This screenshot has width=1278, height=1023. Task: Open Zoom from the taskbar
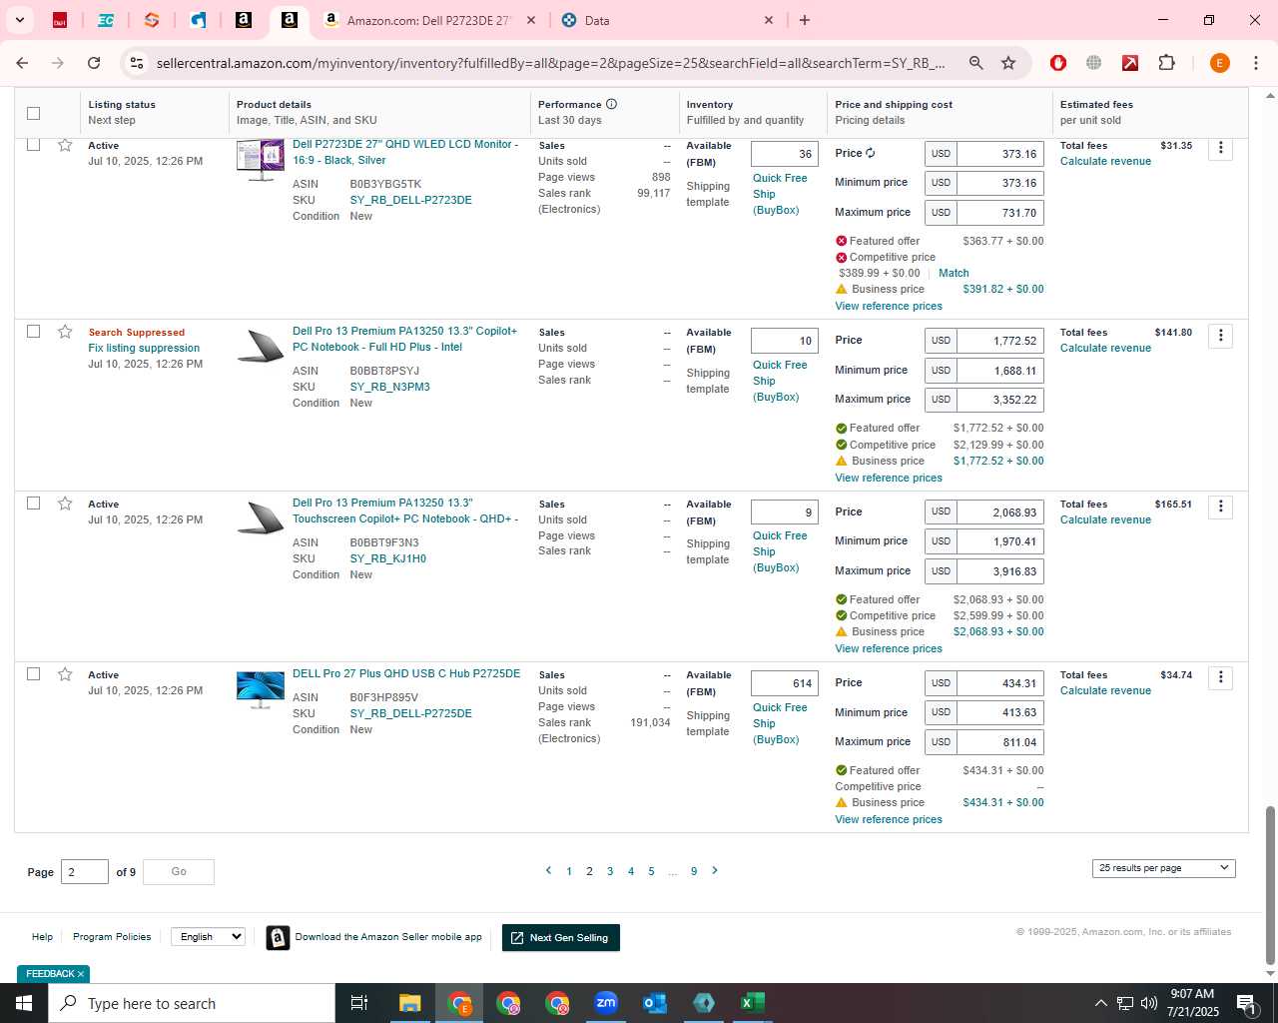coord(606,1003)
